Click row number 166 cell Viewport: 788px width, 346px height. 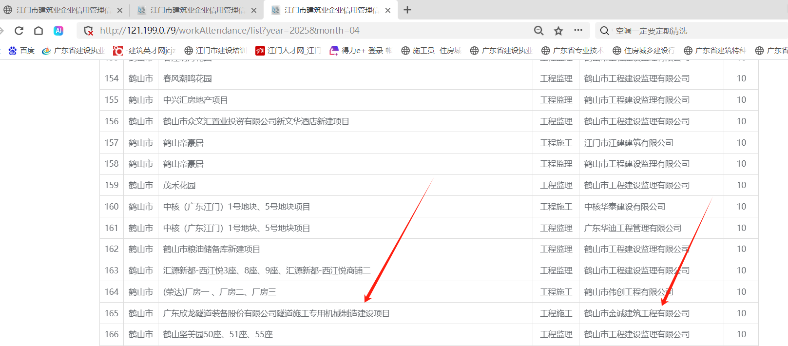point(112,334)
